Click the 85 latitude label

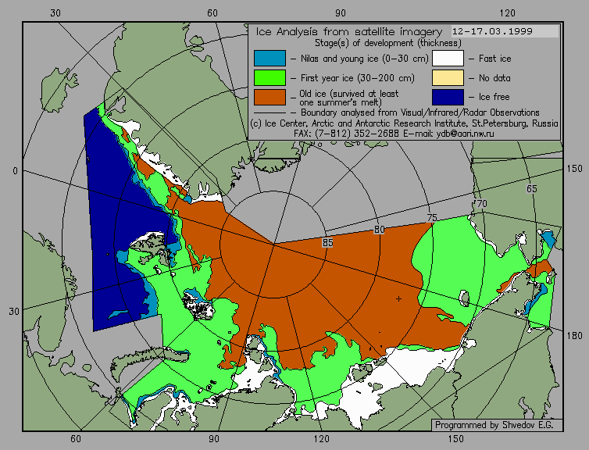pos(327,243)
